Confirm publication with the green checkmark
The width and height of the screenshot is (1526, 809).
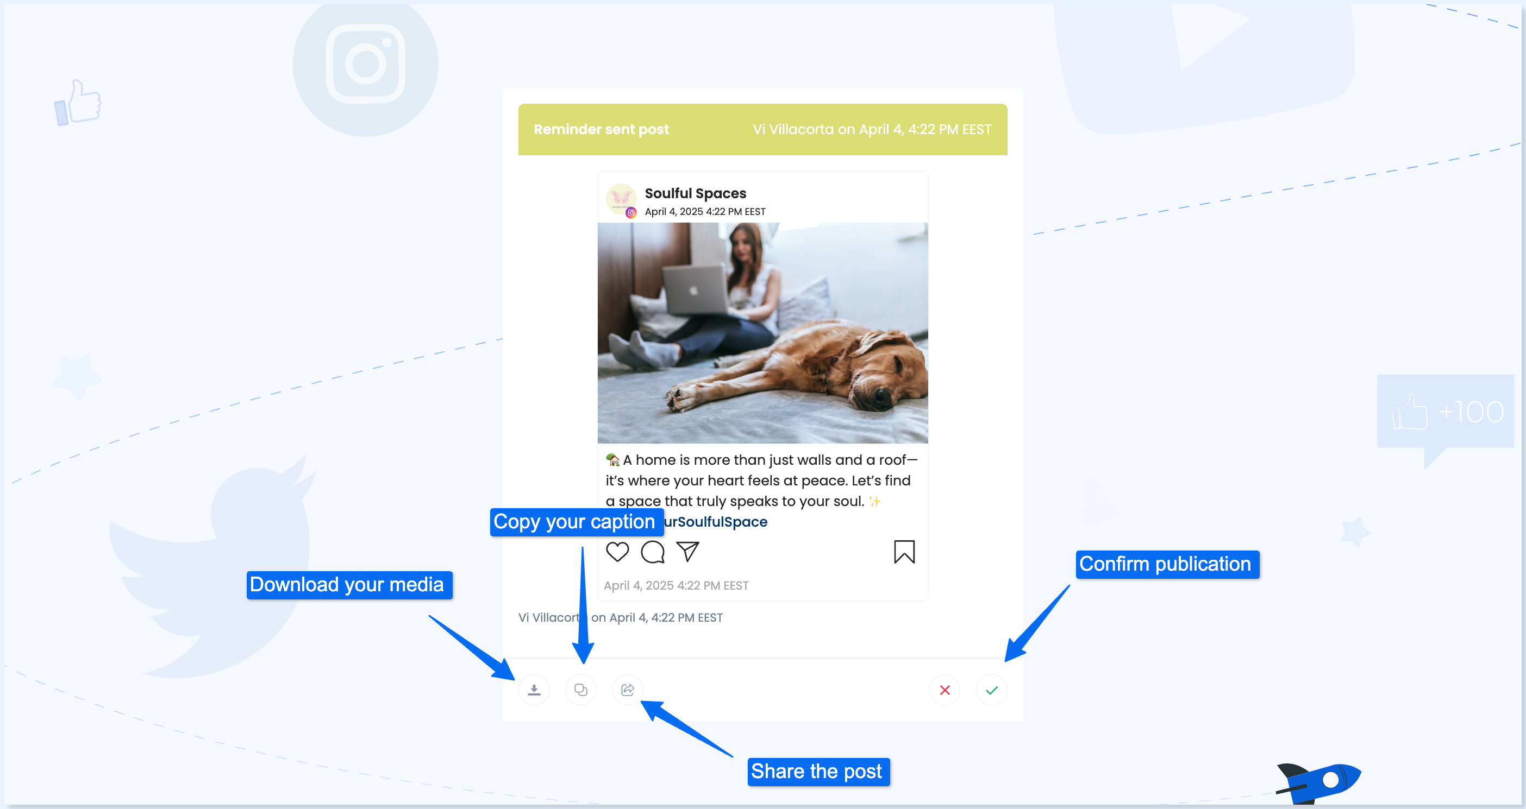992,690
